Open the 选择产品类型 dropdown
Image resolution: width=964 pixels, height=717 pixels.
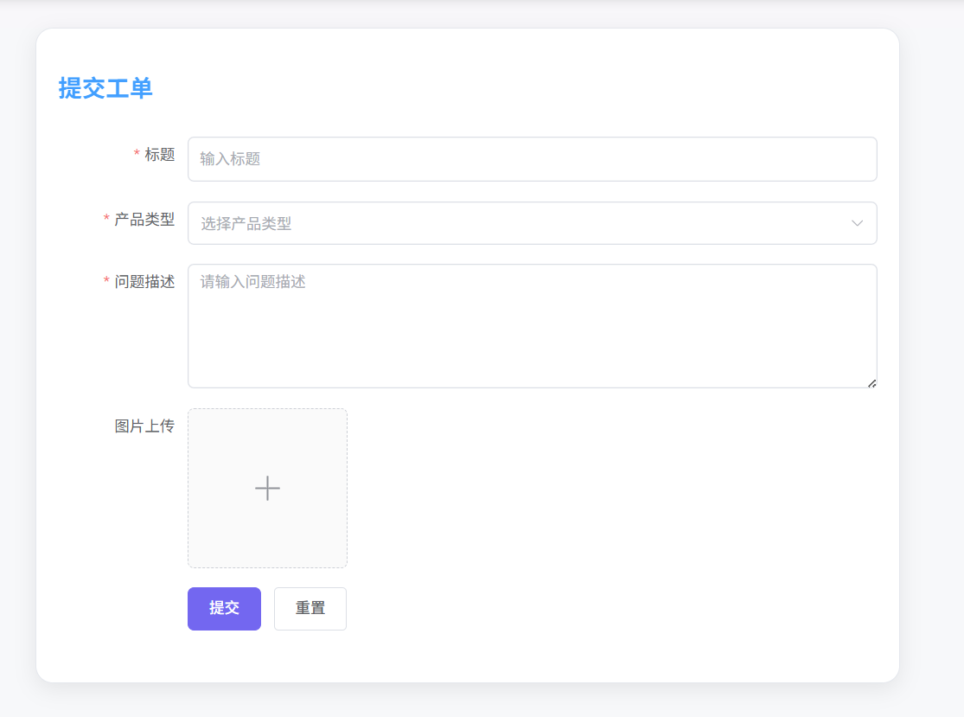(x=519, y=223)
